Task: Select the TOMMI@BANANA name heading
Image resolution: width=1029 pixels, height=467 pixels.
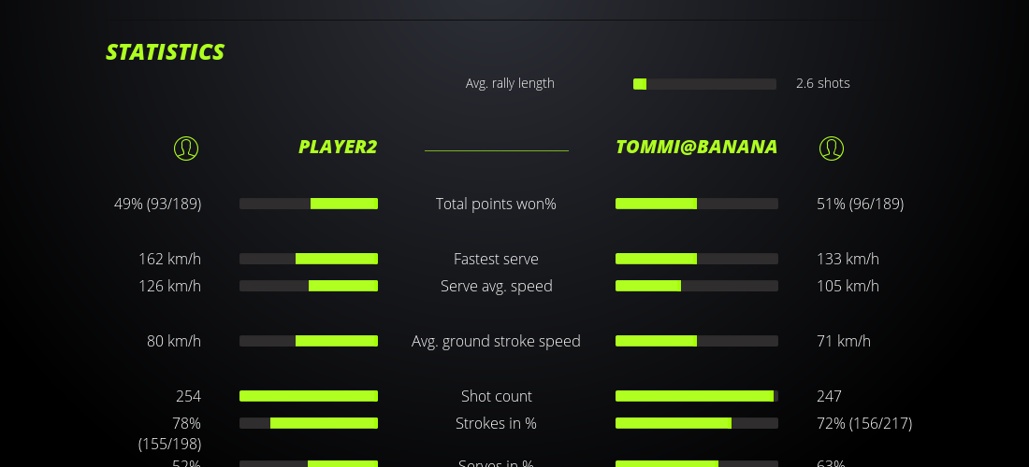Action: tap(696, 147)
